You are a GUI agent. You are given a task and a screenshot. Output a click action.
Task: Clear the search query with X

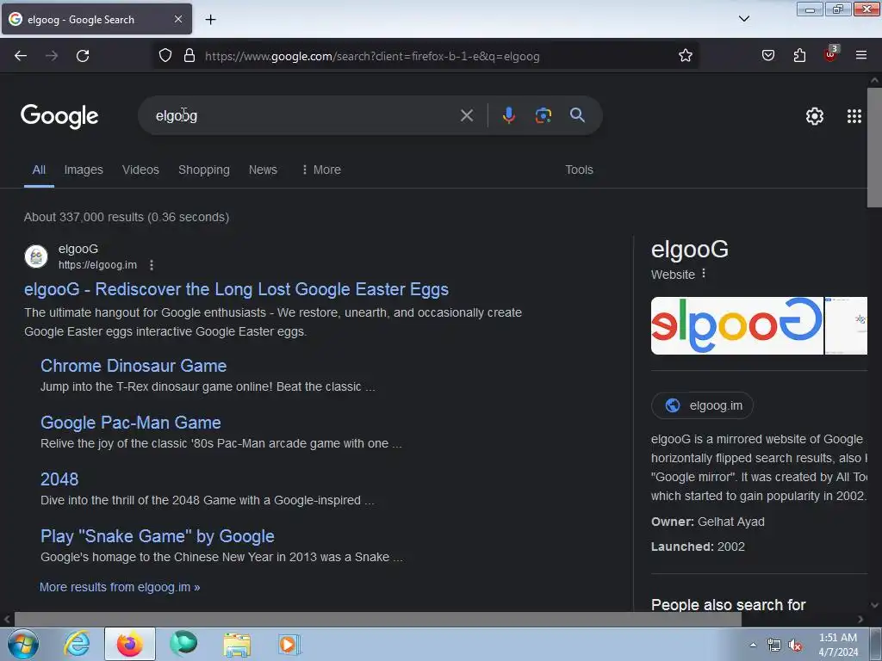click(x=466, y=115)
